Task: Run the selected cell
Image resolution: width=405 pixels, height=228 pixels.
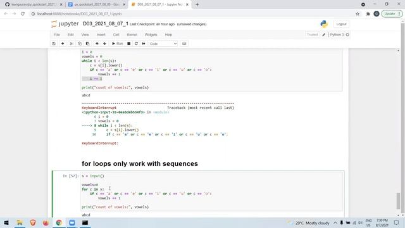Action: pos(118,44)
